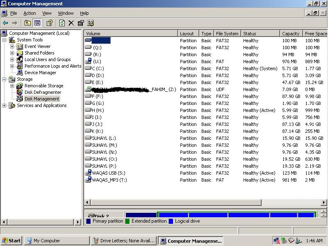Click the DVD drive icon of Z: volume
Screen dimensions: 328x246
tap(88, 89)
